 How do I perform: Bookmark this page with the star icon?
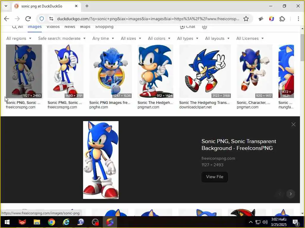(x=246, y=19)
